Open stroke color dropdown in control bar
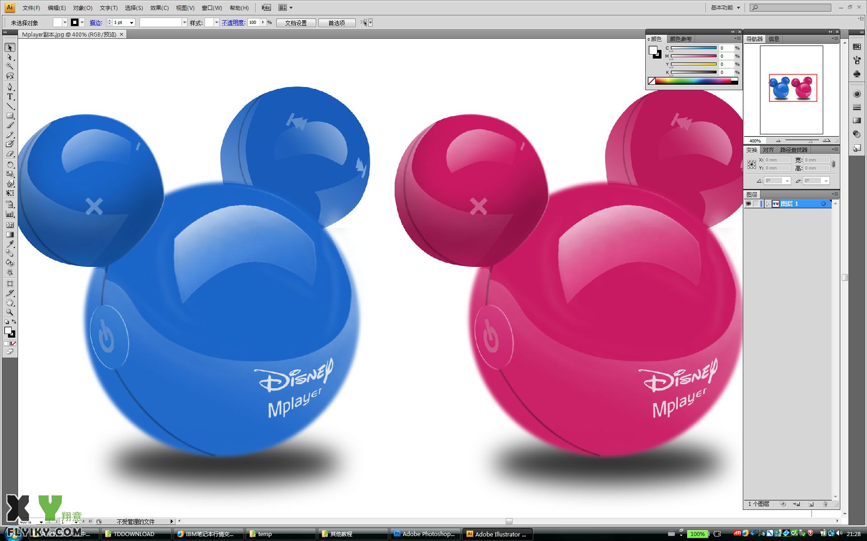This screenshot has height=541, width=867. pyautogui.click(x=82, y=23)
